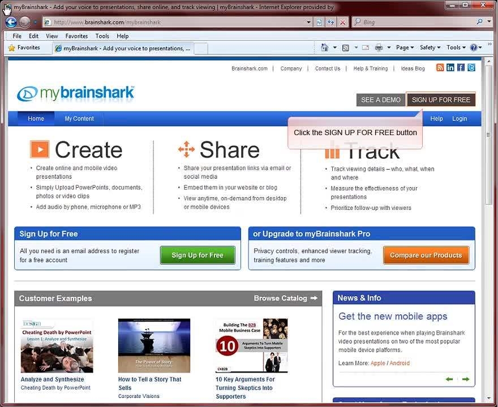Click the green Sign Up for Free button
This screenshot has height=407, width=498.
coord(198,255)
